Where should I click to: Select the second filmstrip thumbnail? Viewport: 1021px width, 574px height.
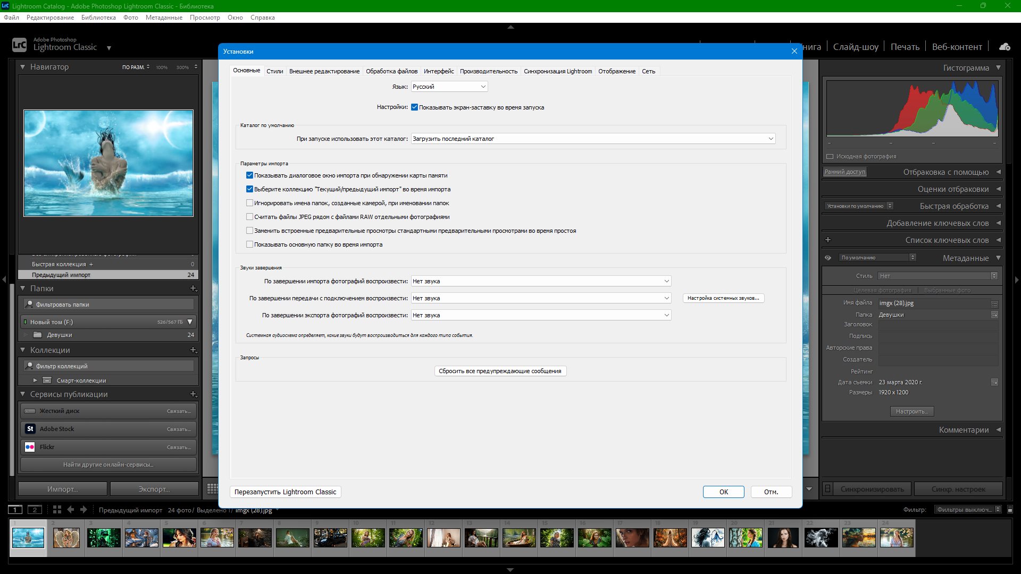pyautogui.click(x=66, y=538)
